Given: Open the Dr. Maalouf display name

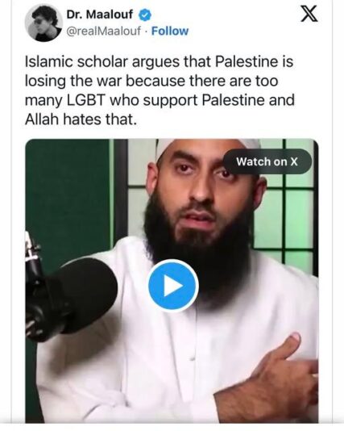Looking at the screenshot, I should coord(100,15).
